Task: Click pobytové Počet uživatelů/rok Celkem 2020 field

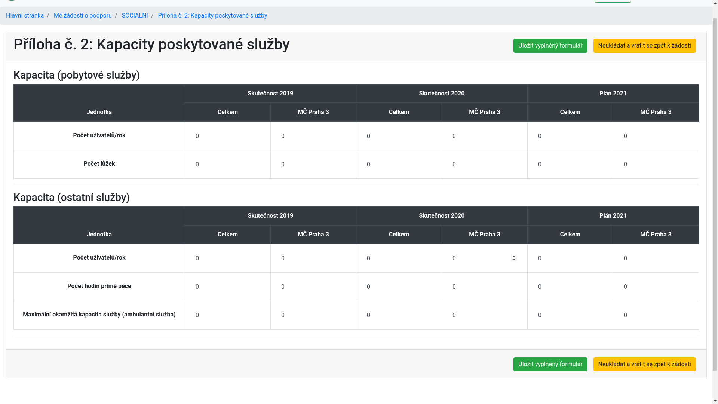Action: [399, 136]
